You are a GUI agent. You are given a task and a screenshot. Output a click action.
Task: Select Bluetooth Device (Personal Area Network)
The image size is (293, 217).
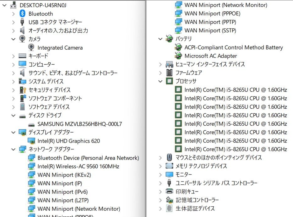(88, 158)
